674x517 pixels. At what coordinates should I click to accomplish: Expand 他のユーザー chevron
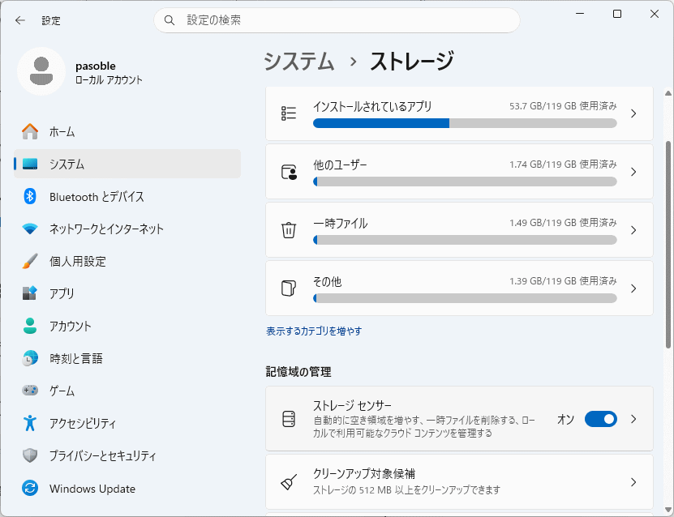633,172
